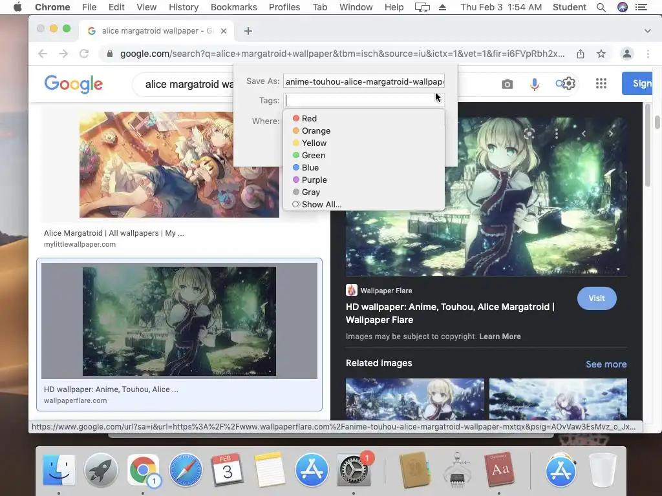Select the wallpaperflare forest Alice thumbnail
The width and height of the screenshot is (662, 496).
(x=179, y=321)
